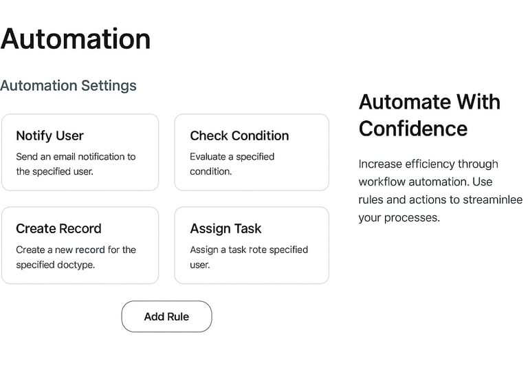Open the Check Condition card title
The height and width of the screenshot is (370, 528).
(239, 135)
